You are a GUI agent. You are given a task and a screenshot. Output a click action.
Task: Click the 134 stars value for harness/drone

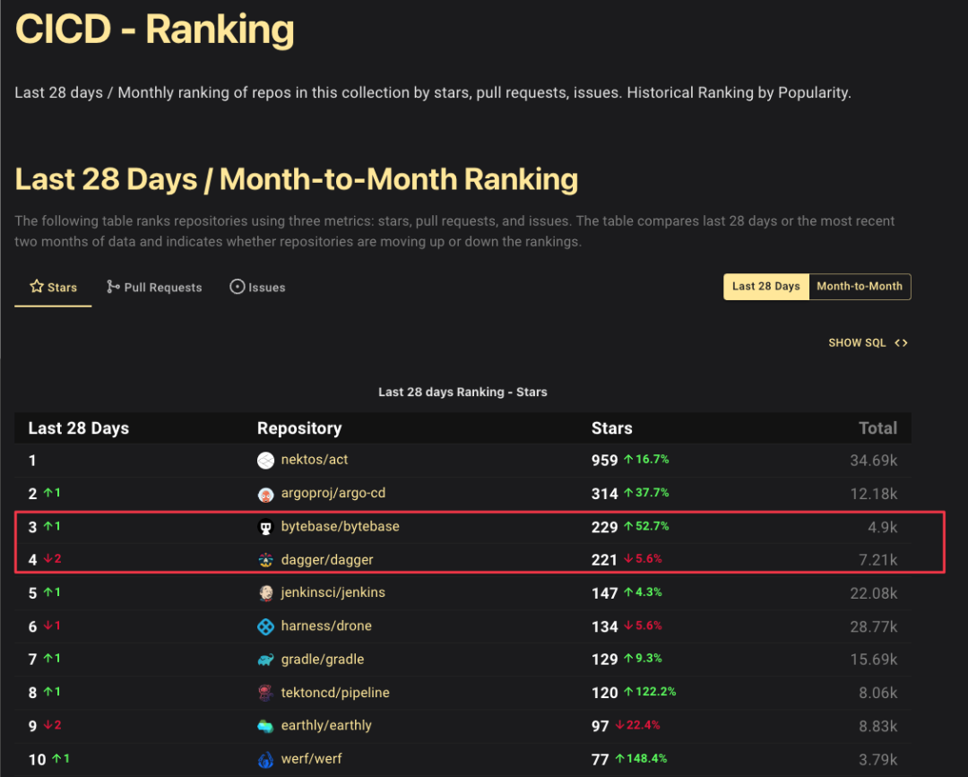click(x=604, y=626)
